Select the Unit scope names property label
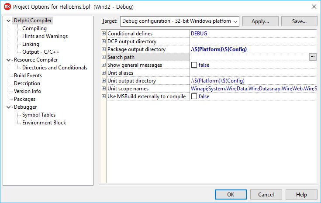The height and width of the screenshot is (203, 321). [128, 89]
